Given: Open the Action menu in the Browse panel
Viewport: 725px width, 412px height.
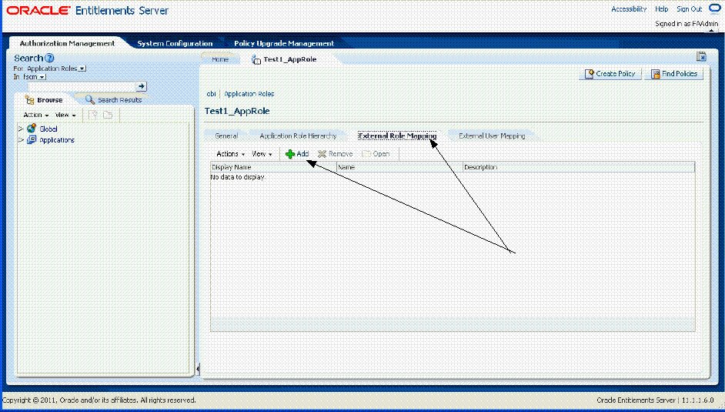Looking at the screenshot, I should (36, 116).
